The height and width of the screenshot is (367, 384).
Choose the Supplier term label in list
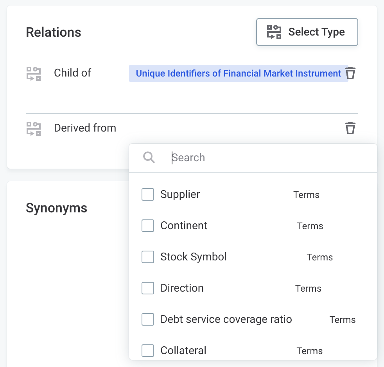[x=180, y=194]
